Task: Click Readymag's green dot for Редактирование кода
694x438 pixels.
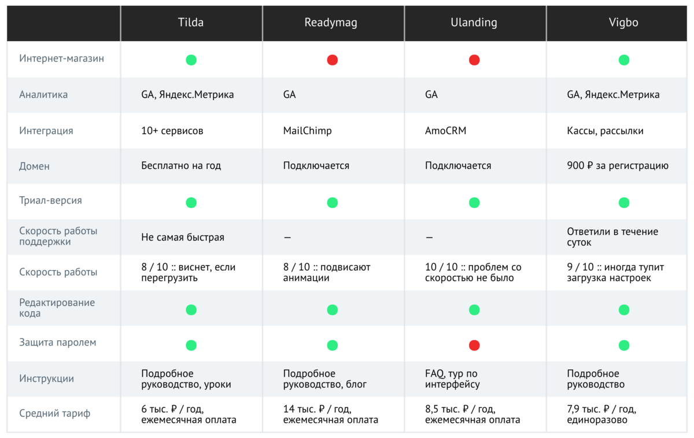Action: (x=332, y=310)
